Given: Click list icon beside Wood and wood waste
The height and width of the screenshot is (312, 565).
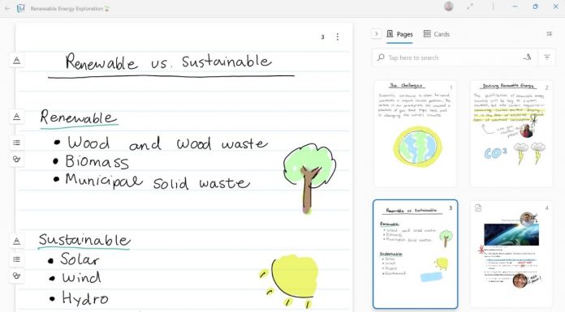Looking at the screenshot, I should (16, 143).
